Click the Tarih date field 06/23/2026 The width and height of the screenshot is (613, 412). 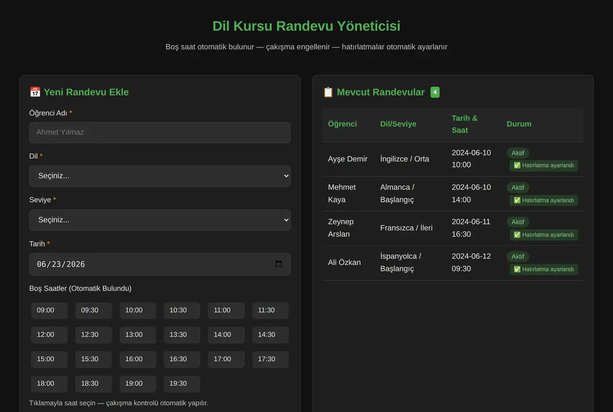(160, 264)
